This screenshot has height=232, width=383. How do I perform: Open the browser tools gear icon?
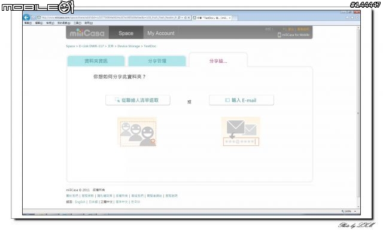pyautogui.click(x=357, y=17)
